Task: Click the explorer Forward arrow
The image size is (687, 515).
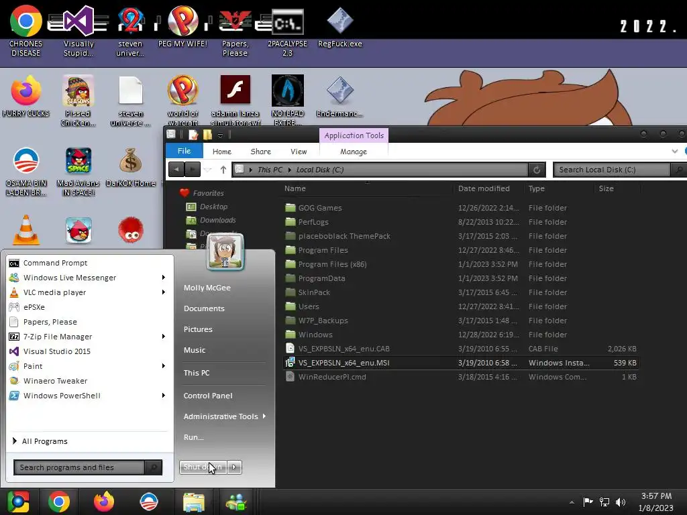Action: 193,170
